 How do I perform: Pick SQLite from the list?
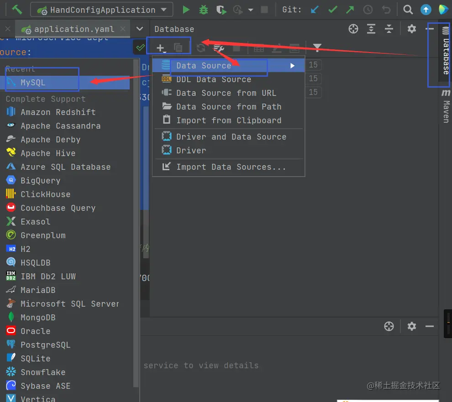coord(65,358)
